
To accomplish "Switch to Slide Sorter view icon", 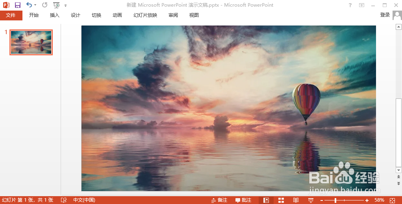I will (x=281, y=200).
